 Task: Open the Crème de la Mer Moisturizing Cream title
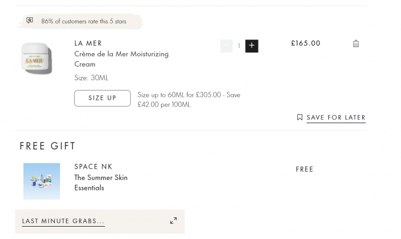[122, 59]
